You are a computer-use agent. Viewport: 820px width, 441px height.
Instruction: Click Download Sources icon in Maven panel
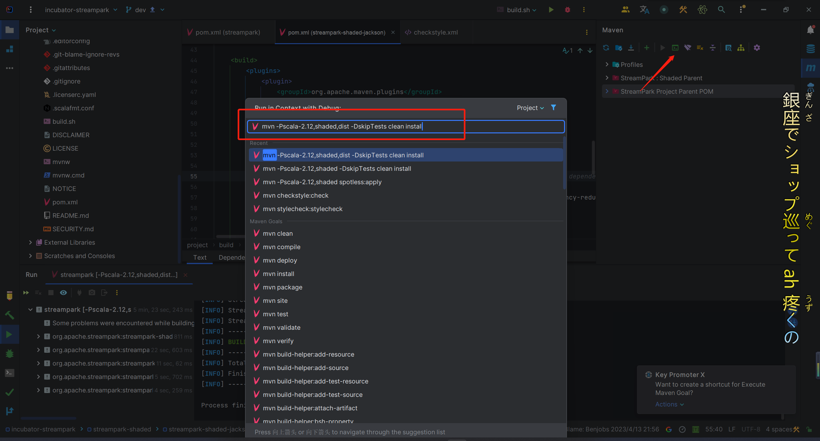(631, 48)
